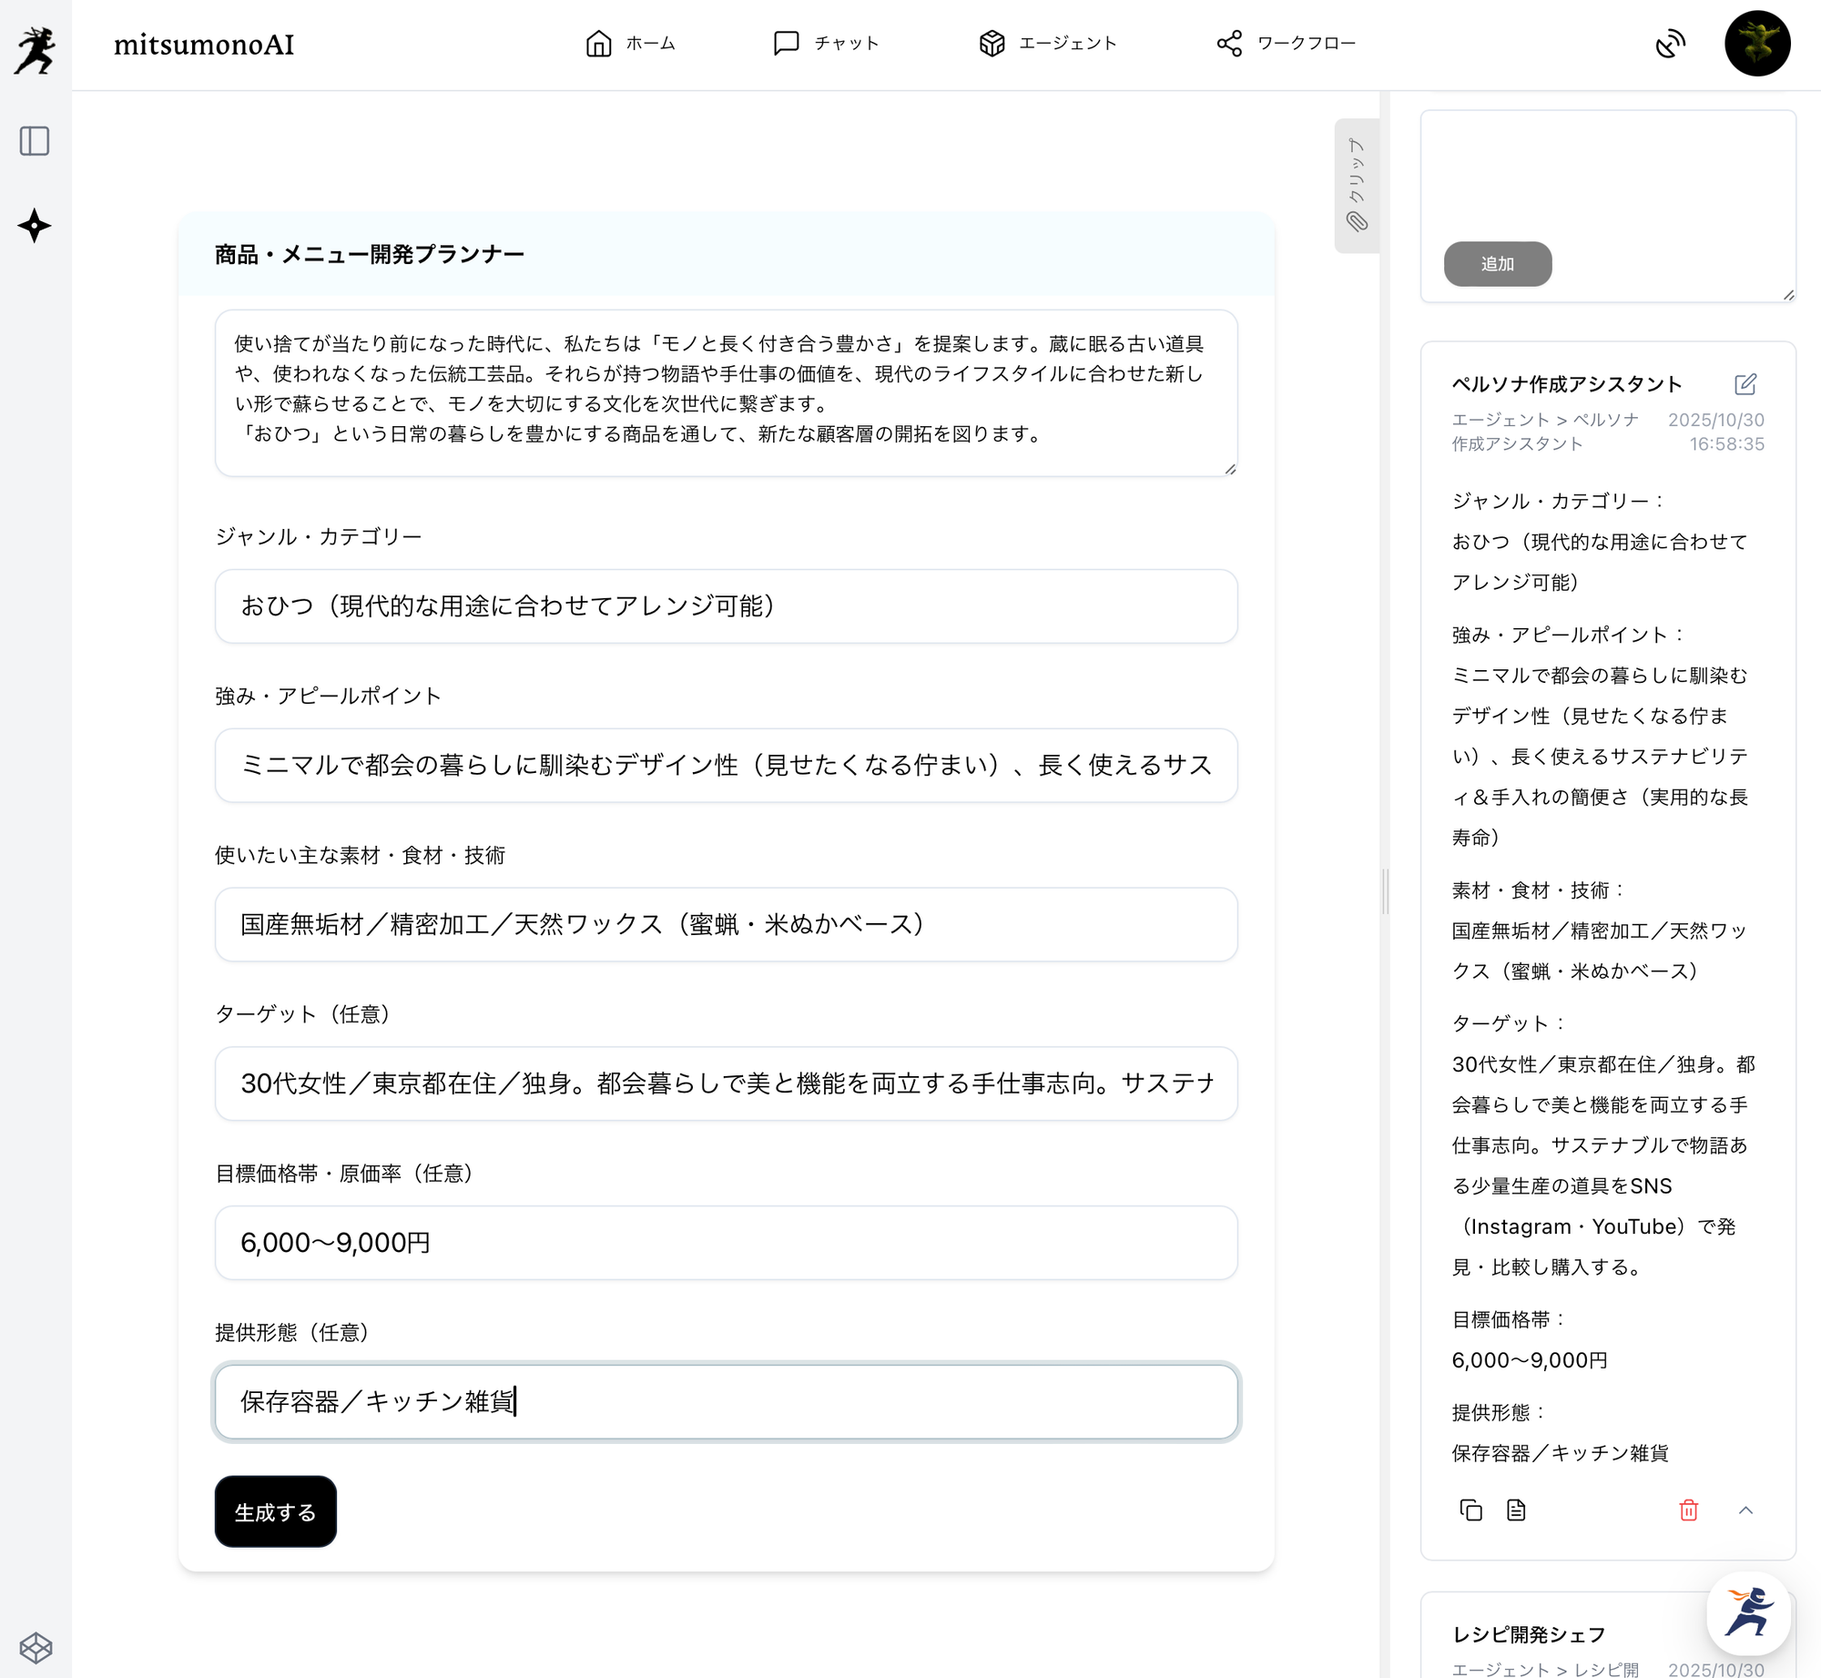Copy the persona clip content
This screenshot has height=1678, width=1821.
coord(1470,1510)
